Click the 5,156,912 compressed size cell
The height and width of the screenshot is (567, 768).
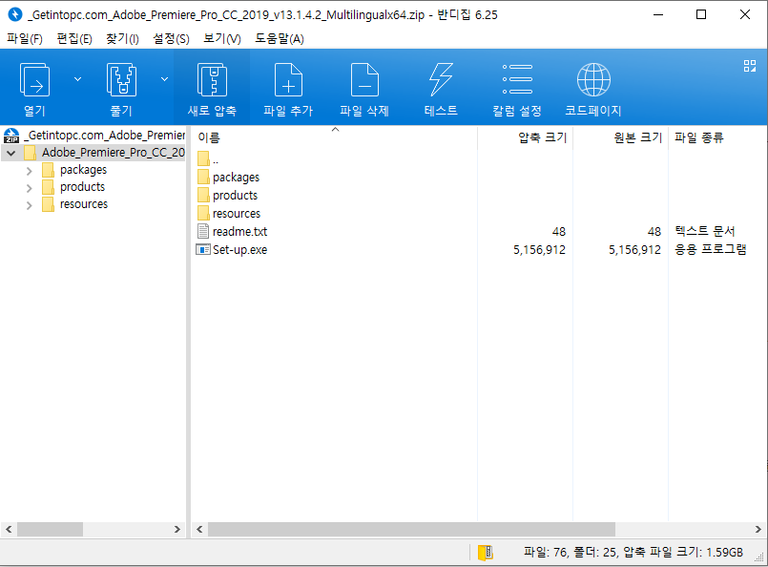539,250
